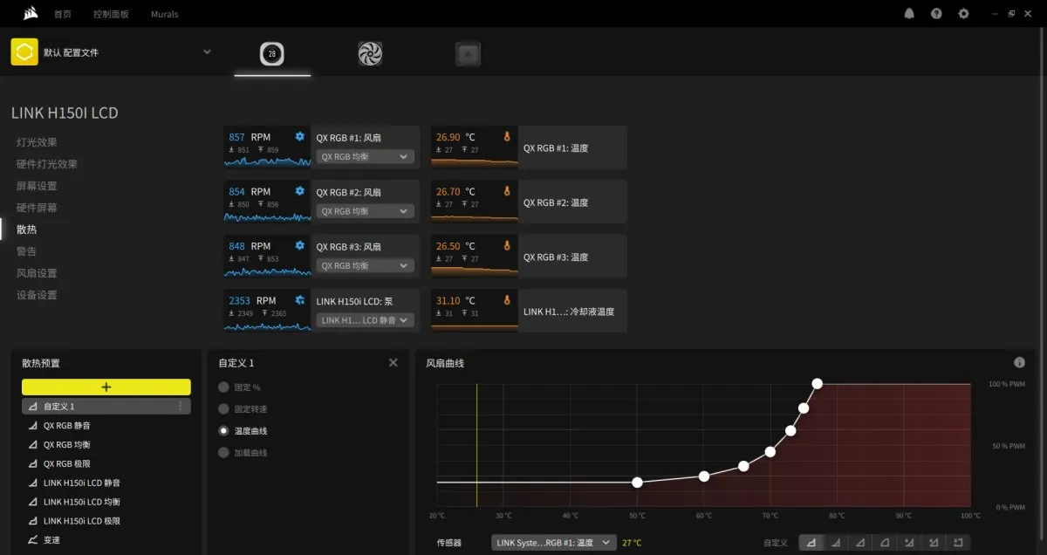Image resolution: width=1047 pixels, height=555 pixels.
Task: Open the 传感器 sensor dropdown
Action: tap(554, 543)
